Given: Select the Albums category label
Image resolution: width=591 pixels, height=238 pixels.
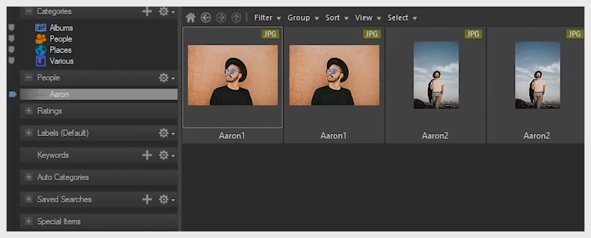Looking at the screenshot, I should coord(61,28).
